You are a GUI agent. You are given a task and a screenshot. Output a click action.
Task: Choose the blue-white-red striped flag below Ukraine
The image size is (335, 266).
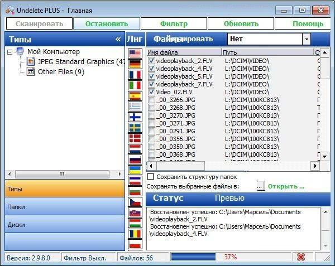[x=135, y=181]
